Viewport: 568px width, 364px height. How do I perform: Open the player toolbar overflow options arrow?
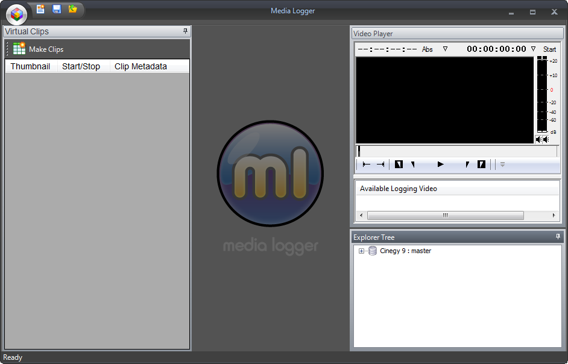[x=502, y=164]
